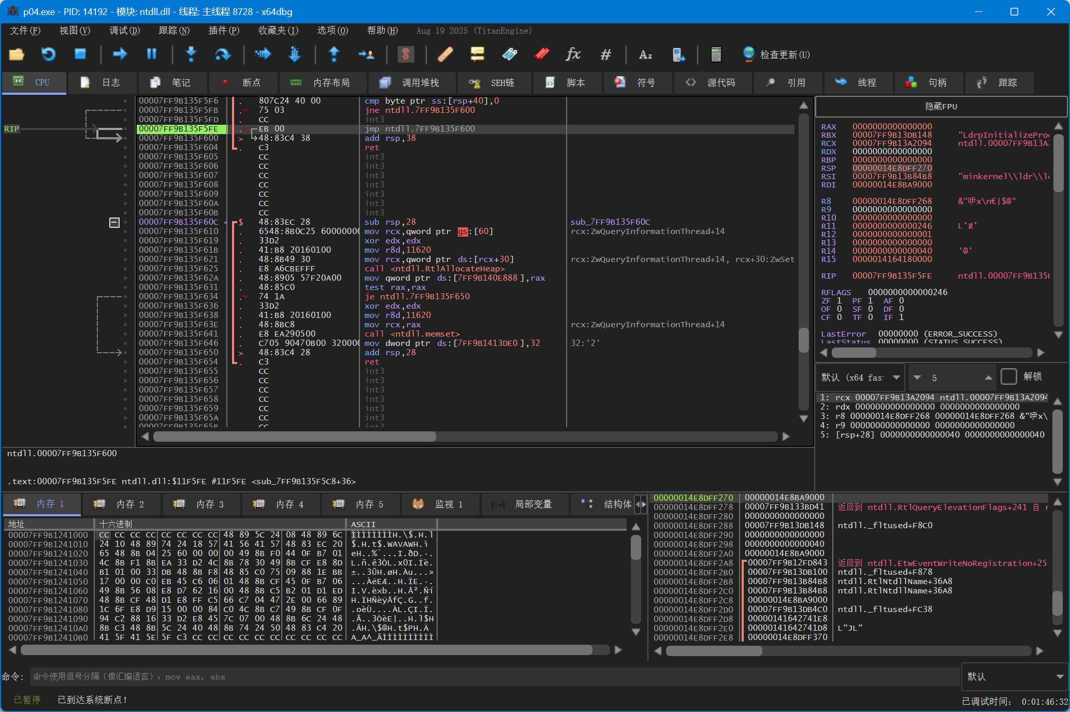Click the fx functions toolbar icon
This screenshot has width=1070, height=712.
573,54
